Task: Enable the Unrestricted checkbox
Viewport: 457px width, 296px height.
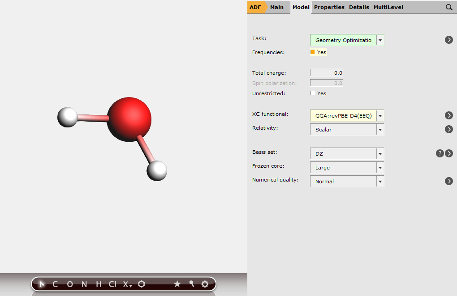Action: (313, 93)
